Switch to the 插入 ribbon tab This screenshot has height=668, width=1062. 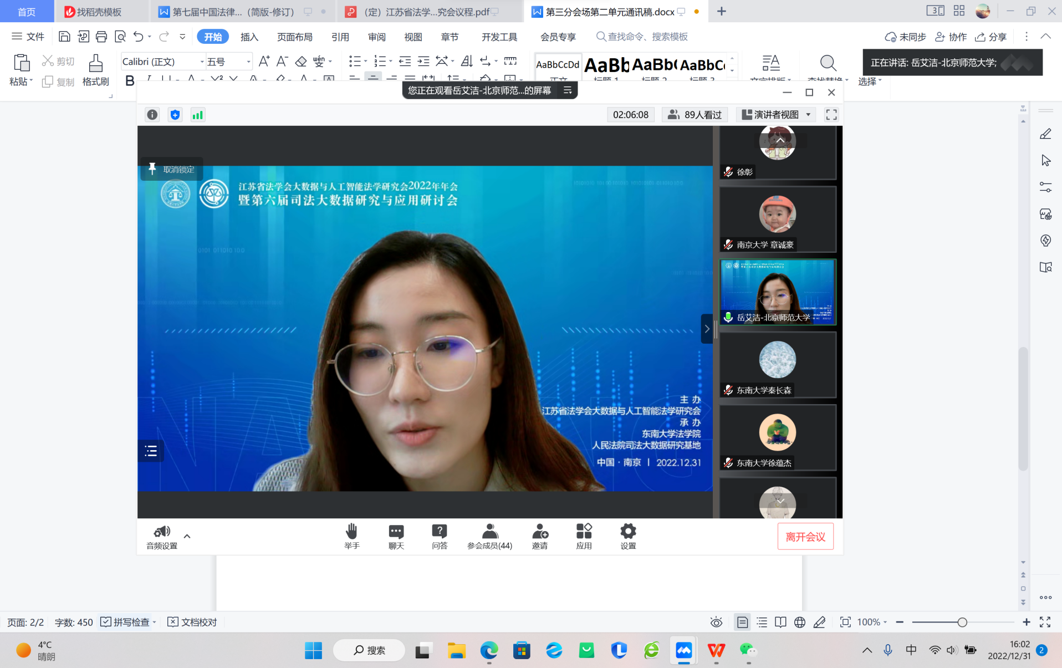coord(249,37)
